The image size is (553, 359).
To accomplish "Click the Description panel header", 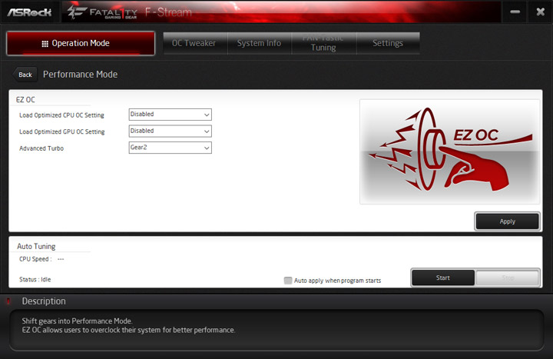I will 44,301.
